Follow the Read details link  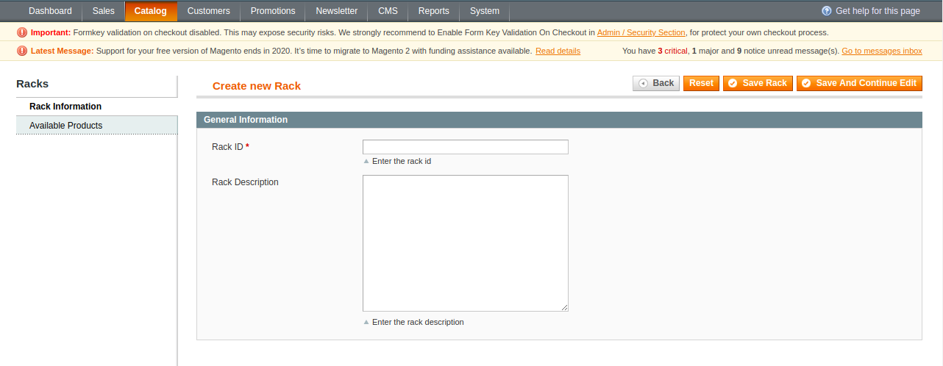(x=558, y=51)
